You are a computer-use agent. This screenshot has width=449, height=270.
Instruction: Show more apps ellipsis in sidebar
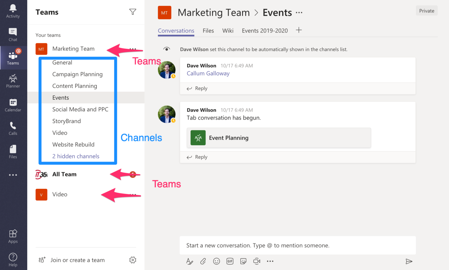(13, 175)
